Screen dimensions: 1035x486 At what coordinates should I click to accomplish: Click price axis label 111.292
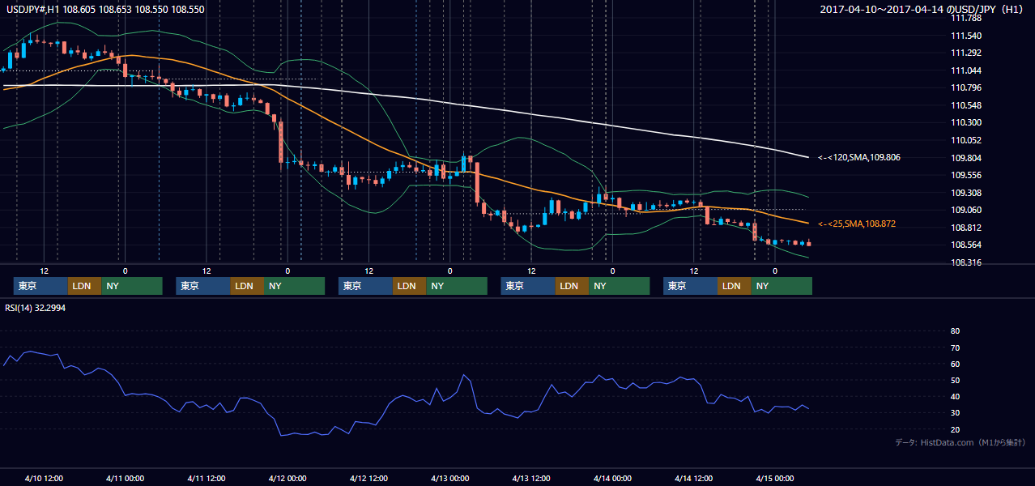pyautogui.click(x=966, y=53)
